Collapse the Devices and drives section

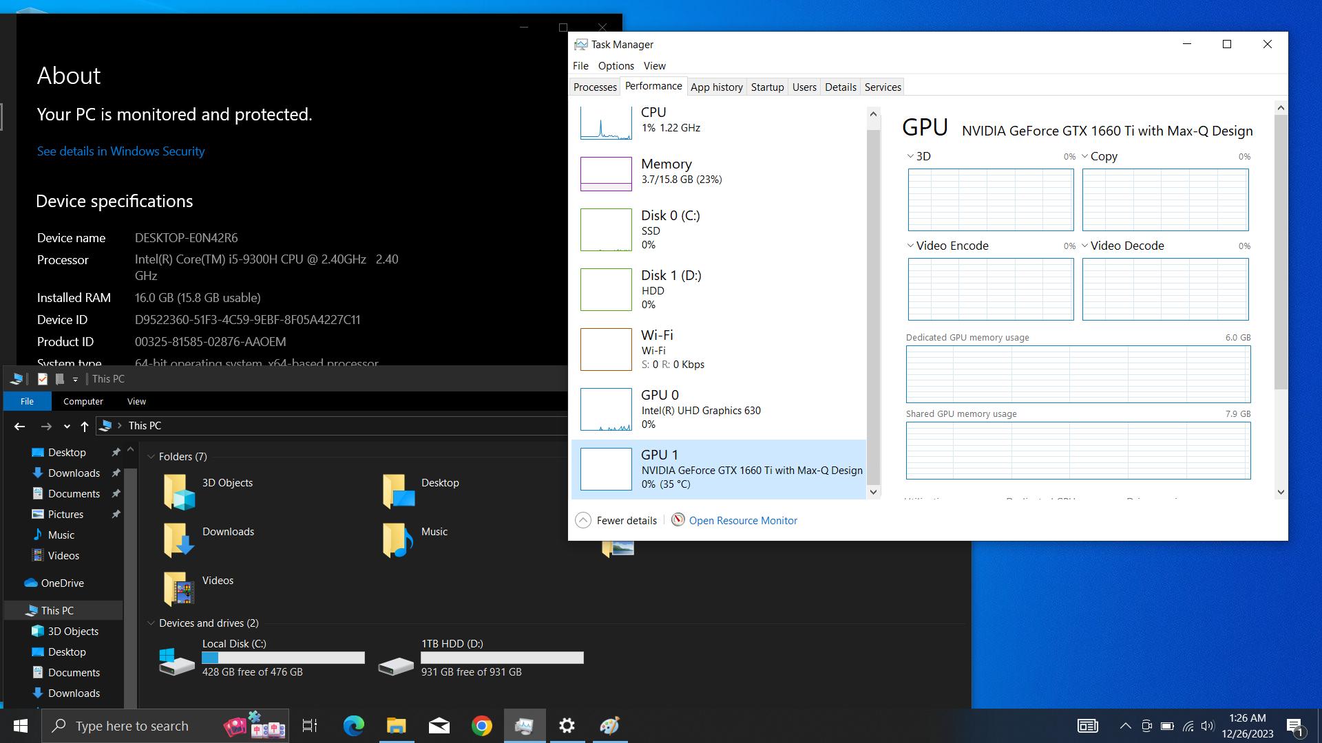(151, 623)
